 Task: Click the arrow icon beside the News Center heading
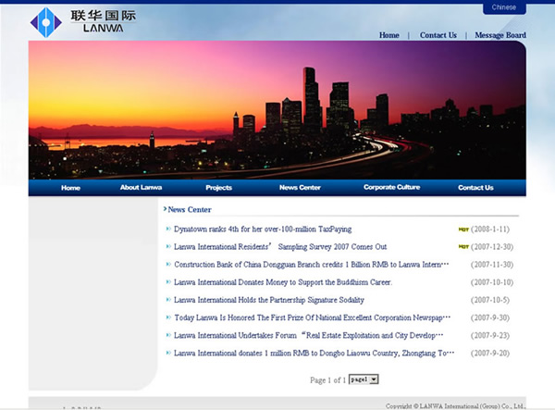click(165, 209)
